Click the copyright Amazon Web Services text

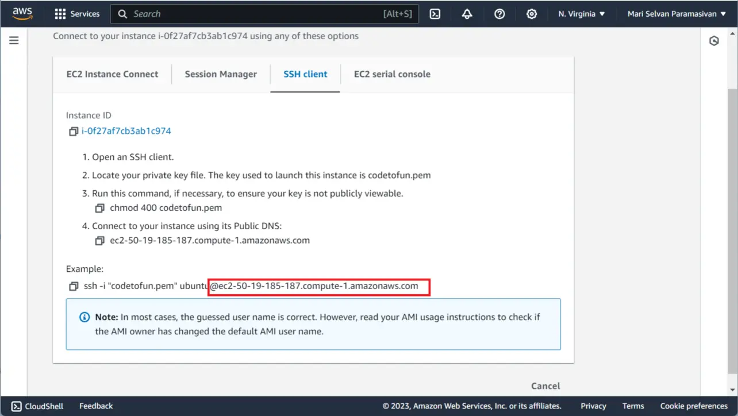pos(472,406)
